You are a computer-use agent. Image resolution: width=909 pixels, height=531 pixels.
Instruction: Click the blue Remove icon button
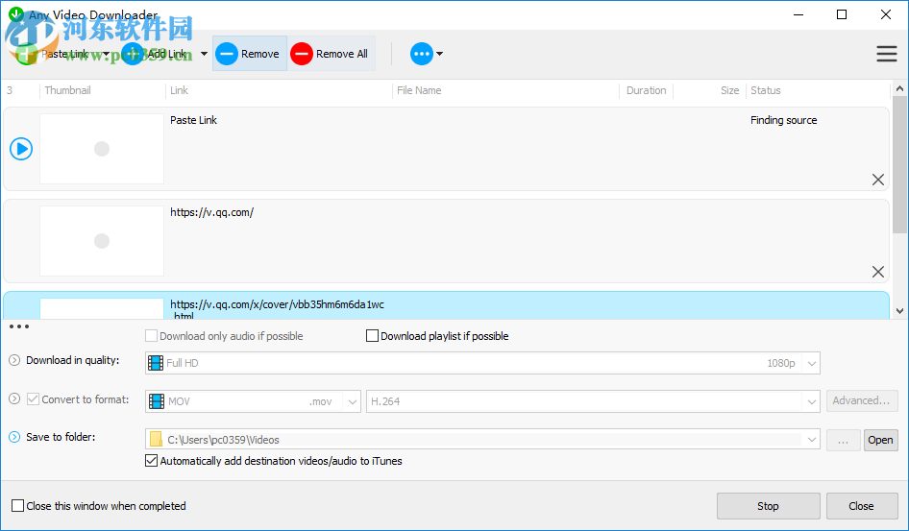click(x=227, y=54)
